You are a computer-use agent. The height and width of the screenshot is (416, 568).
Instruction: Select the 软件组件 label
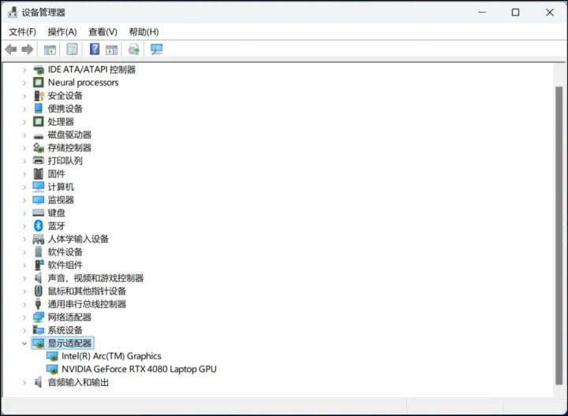65,265
